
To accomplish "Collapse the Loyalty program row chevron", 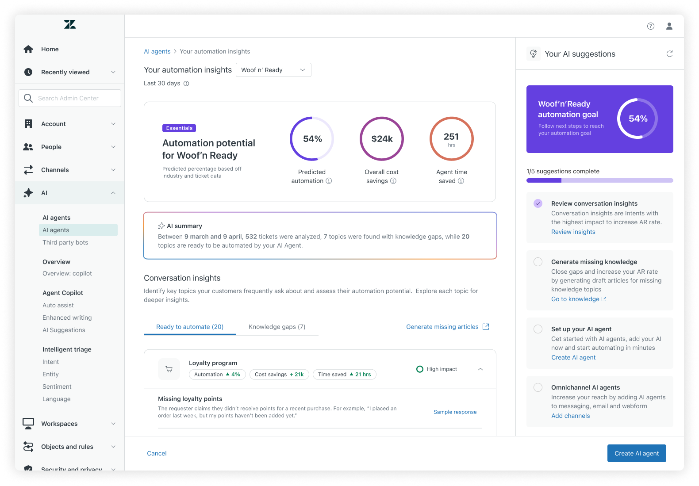I will 480,369.
